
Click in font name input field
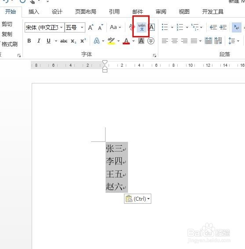coord(42,27)
